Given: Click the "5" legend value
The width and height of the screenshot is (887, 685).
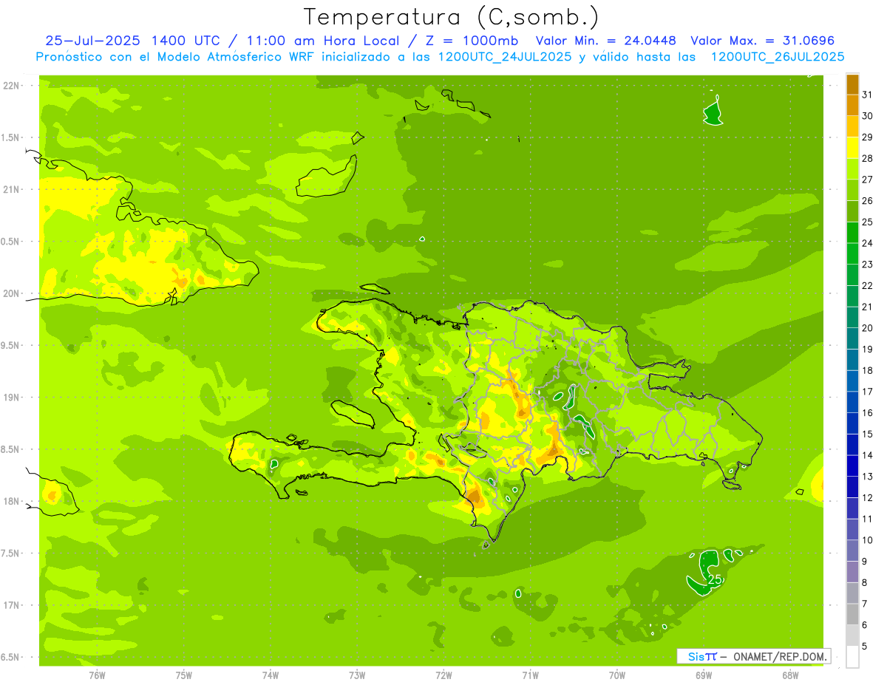Looking at the screenshot, I should 865,646.
